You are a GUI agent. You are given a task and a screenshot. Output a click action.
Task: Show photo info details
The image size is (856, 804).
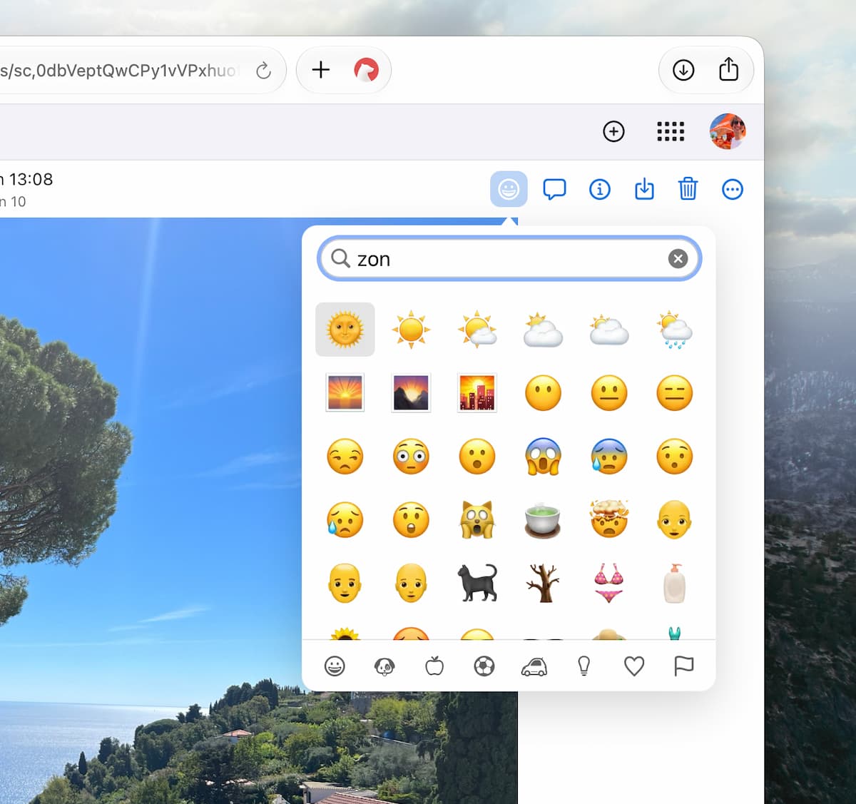pos(600,189)
